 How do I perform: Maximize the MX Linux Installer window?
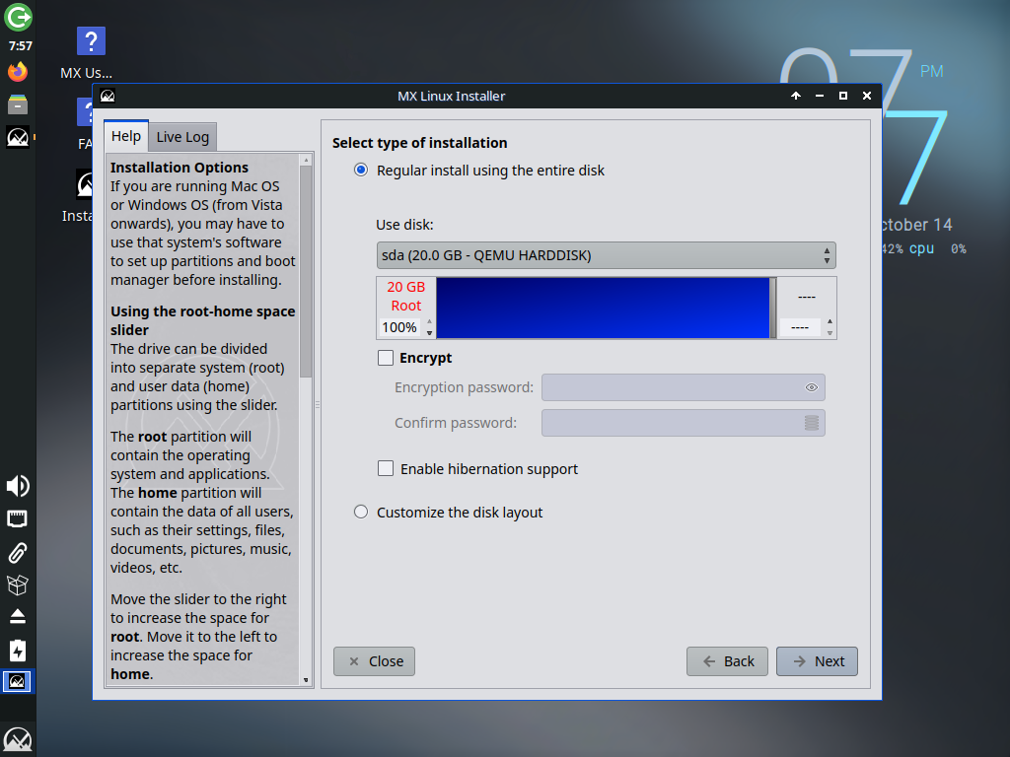843,96
